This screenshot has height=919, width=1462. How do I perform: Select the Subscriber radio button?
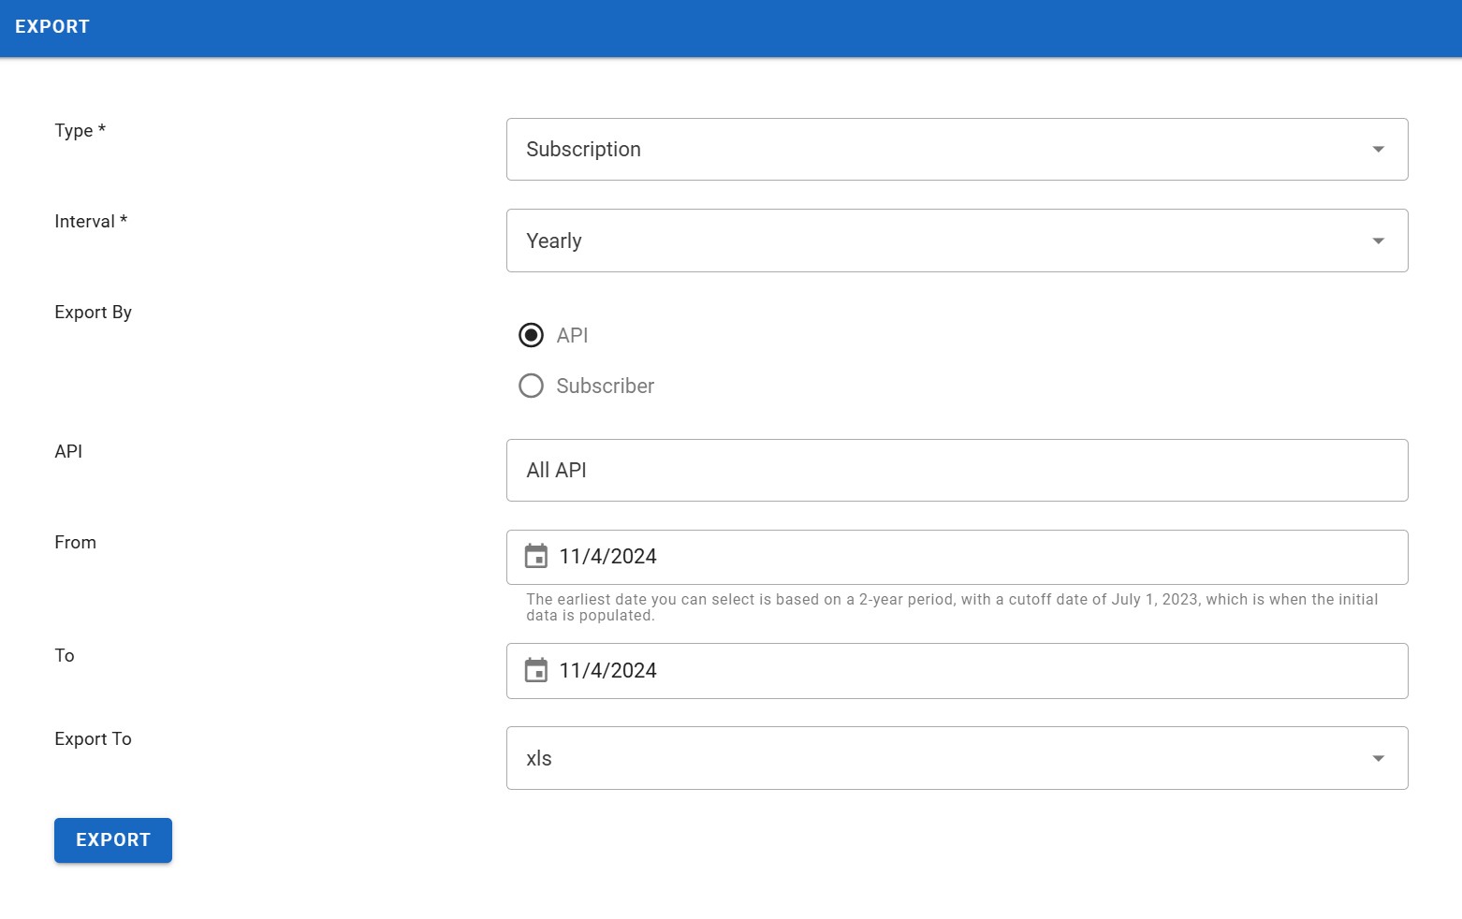coord(531,386)
